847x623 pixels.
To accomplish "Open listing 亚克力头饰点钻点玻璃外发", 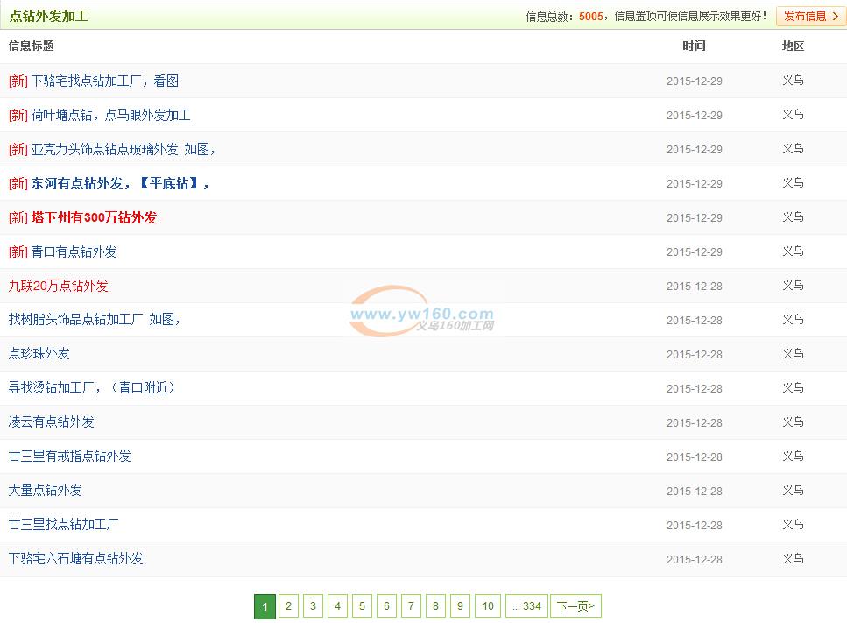I will pyautogui.click(x=123, y=149).
